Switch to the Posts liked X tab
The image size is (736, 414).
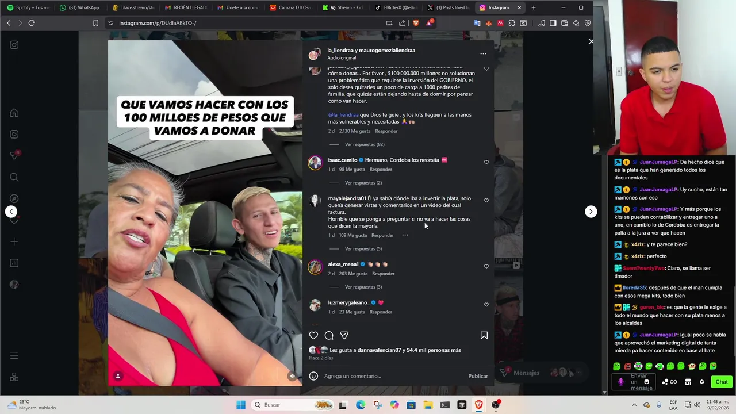[448, 7]
